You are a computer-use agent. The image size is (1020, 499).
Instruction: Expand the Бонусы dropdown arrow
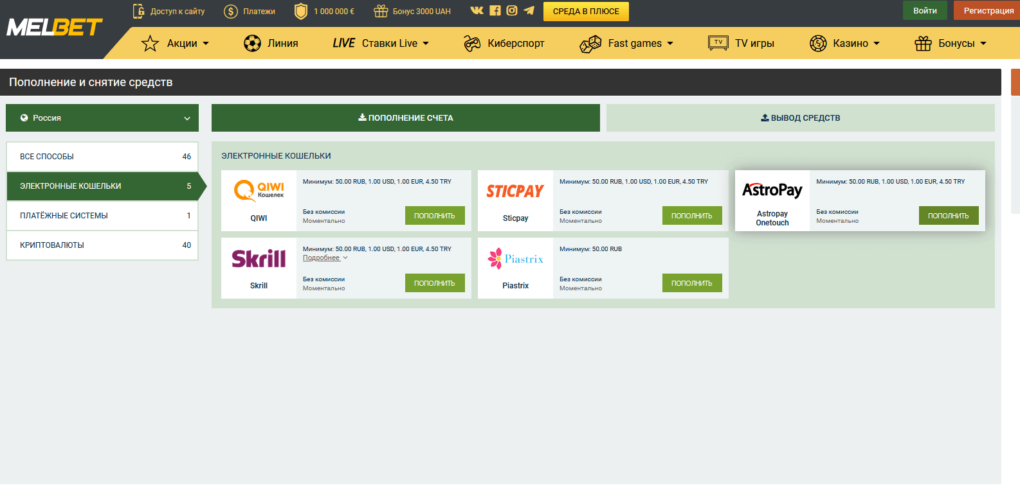coord(983,44)
